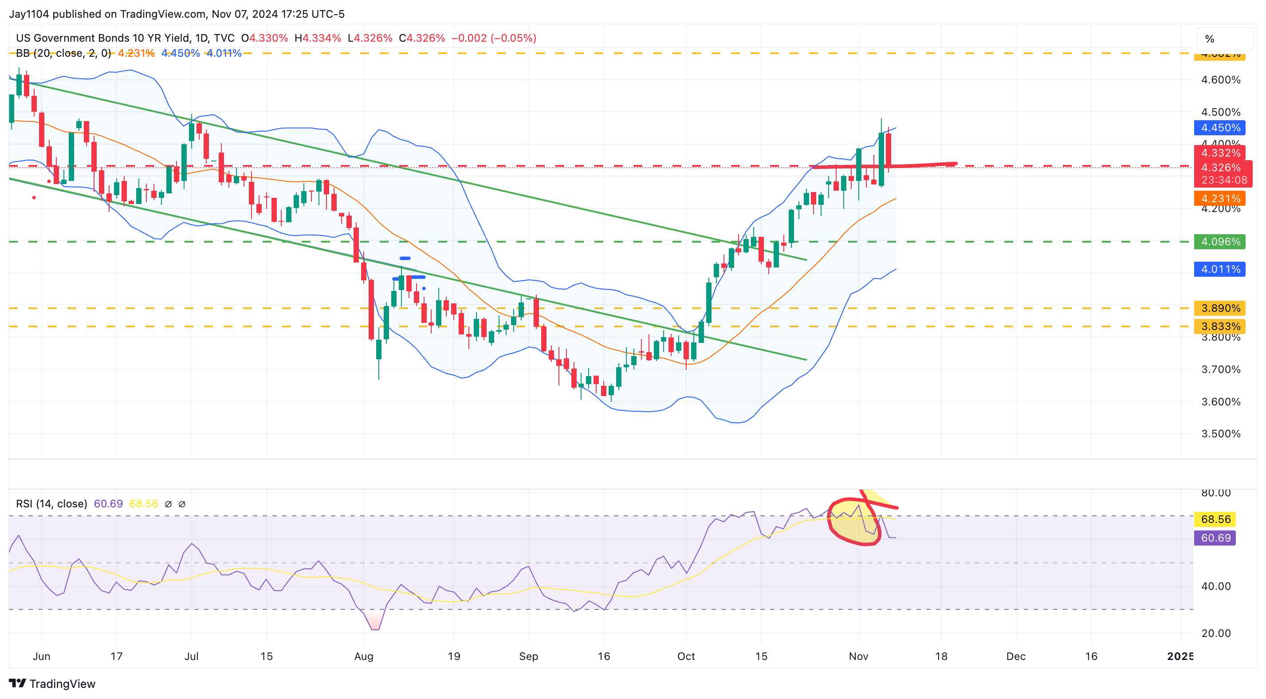Image resolution: width=1266 pixels, height=699 pixels.
Task: Click the blue 4.011% lower band label
Action: 1220,269
